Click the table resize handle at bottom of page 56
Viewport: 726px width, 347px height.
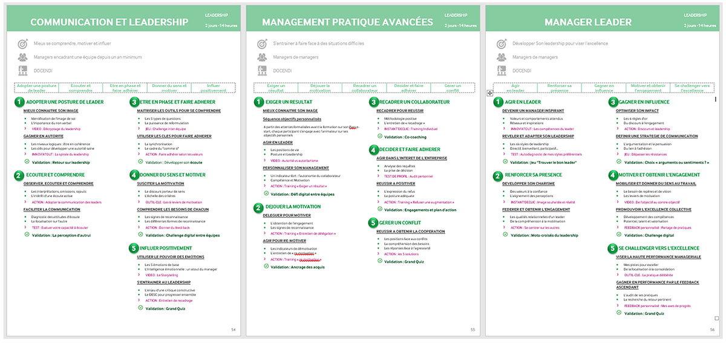pyautogui.click(x=717, y=318)
